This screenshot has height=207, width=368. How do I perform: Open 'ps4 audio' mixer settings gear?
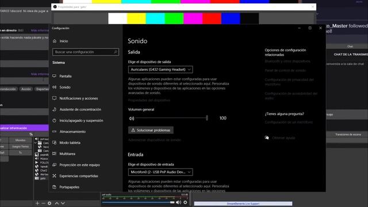pos(185,202)
